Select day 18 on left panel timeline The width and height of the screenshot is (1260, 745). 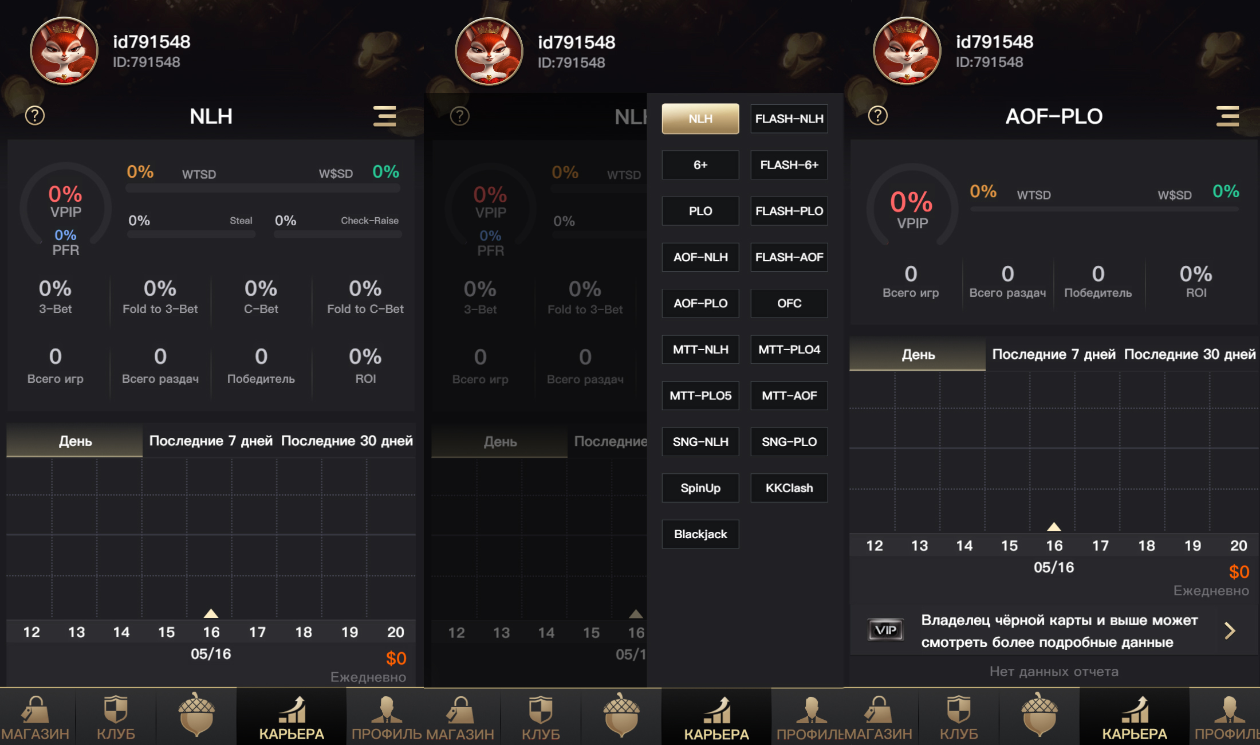tap(304, 632)
